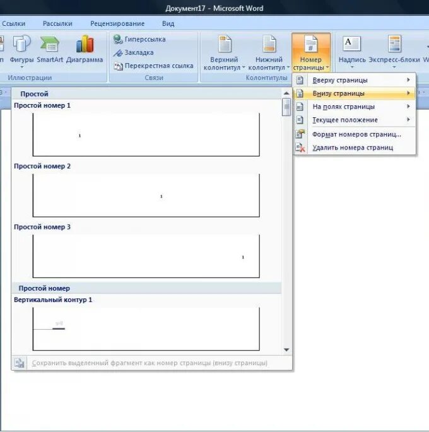
Task: Click the Вертикальный контур 1 label
Action: tap(53, 300)
